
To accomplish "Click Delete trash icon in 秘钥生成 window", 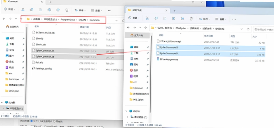I will (191, 18).
